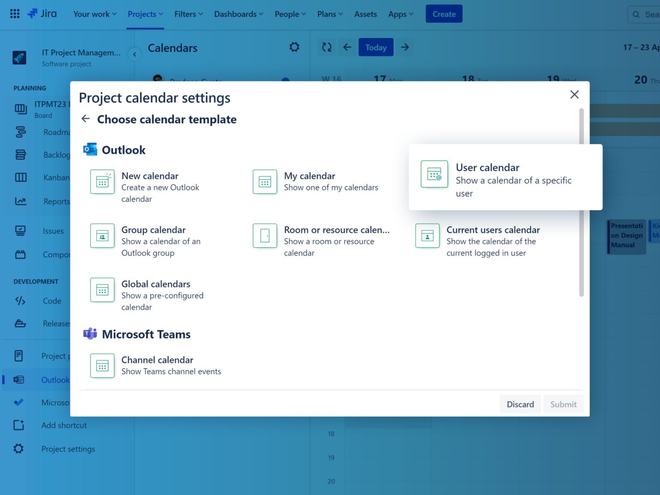Select the My calendar template icon
Screen dimensions: 660x495
(265, 182)
